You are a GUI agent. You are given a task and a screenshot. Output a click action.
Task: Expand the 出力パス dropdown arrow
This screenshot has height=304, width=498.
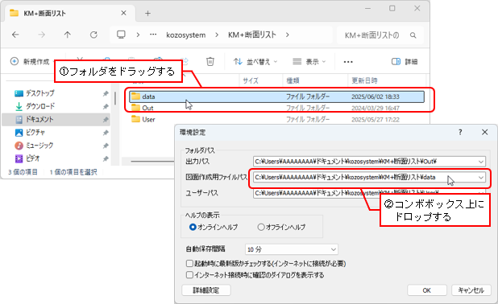[481, 162]
